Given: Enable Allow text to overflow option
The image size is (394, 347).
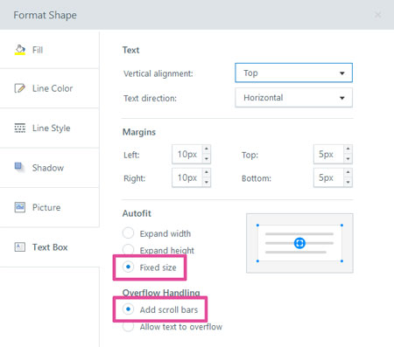Looking at the screenshot, I should 128,326.
